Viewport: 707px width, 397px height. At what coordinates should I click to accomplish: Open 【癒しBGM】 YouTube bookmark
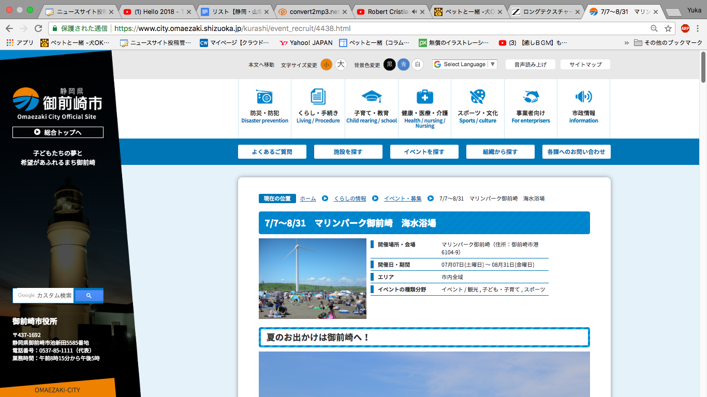coord(533,43)
